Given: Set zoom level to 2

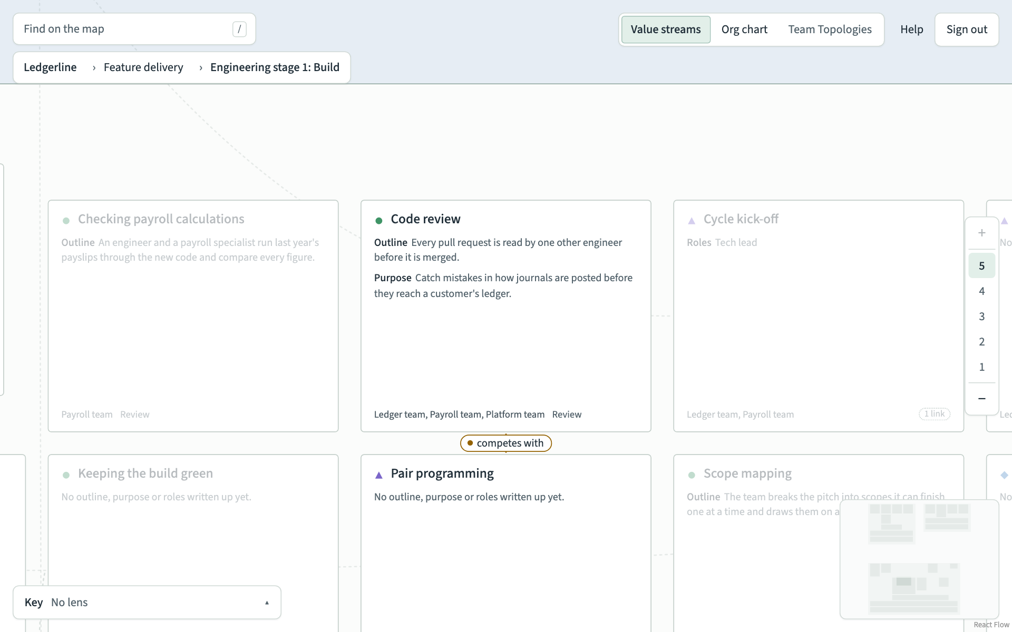Looking at the screenshot, I should (x=981, y=342).
